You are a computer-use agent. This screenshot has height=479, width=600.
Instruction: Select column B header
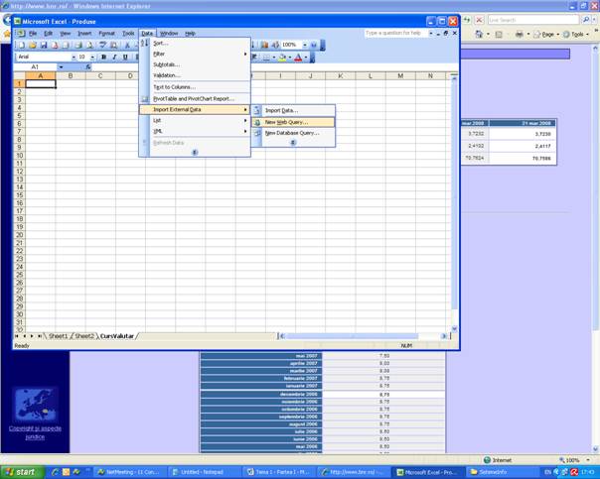[x=71, y=76]
